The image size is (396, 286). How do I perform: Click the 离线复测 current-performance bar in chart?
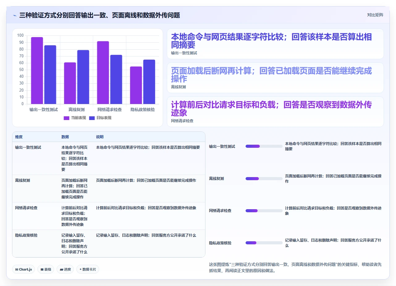(x=70, y=83)
